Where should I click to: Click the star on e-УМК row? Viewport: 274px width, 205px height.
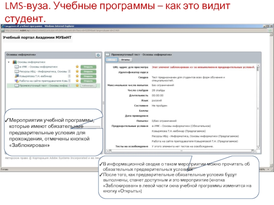pyautogui.click(x=77, y=67)
